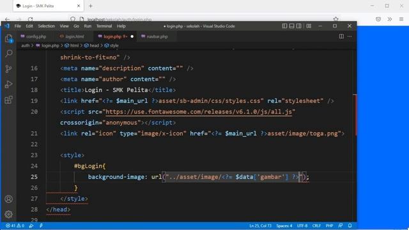Image resolution: width=409 pixels, height=230 pixels.
Task: Open the editor More Actions ellipsis
Action: click(350, 36)
